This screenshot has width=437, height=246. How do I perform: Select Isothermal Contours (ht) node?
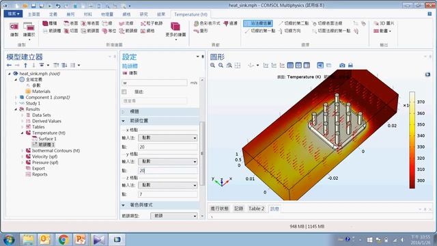coord(56,150)
